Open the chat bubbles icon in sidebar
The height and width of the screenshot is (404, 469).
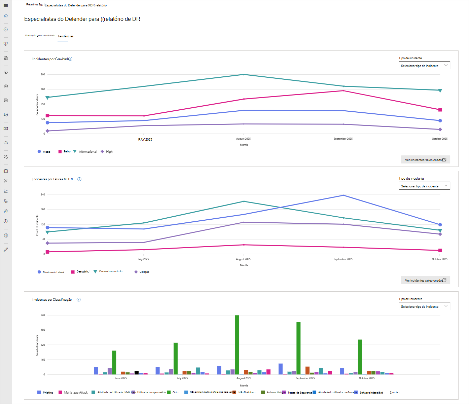coord(6,72)
